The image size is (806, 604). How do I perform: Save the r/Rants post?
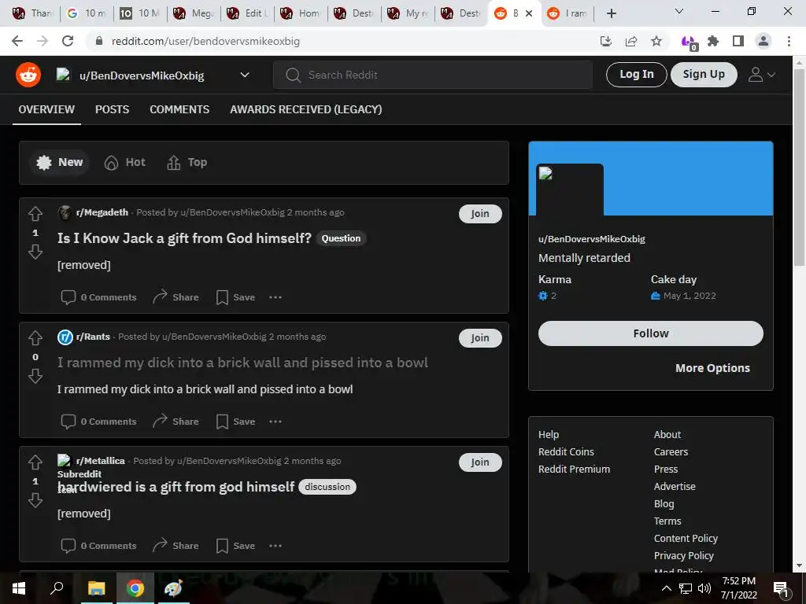[235, 422]
